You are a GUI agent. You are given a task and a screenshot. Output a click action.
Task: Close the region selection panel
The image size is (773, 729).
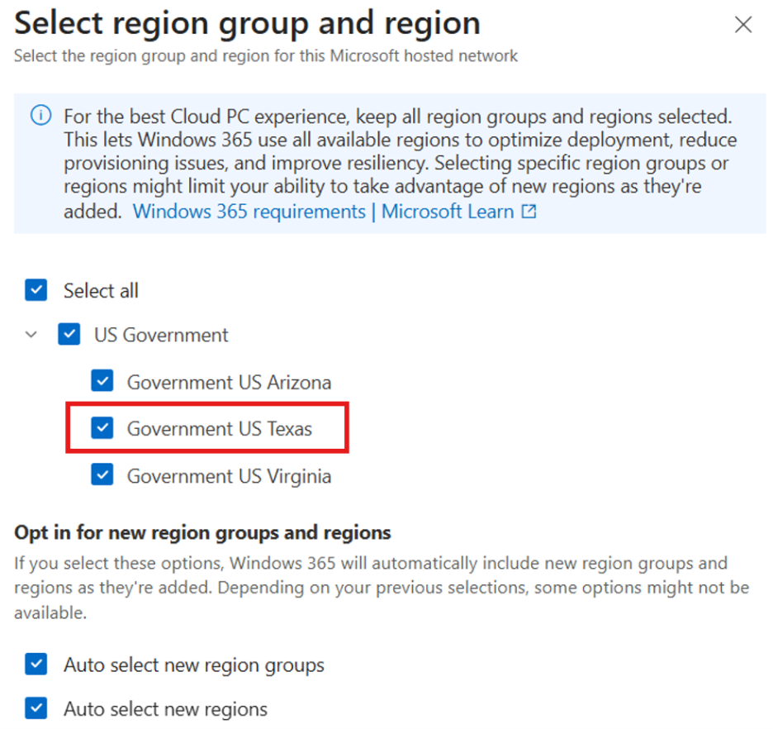coord(743,25)
